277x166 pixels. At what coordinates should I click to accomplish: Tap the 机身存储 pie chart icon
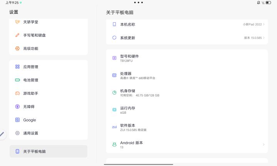[x=114, y=93]
